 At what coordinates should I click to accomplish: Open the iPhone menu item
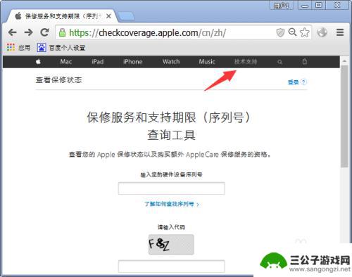(x=133, y=62)
